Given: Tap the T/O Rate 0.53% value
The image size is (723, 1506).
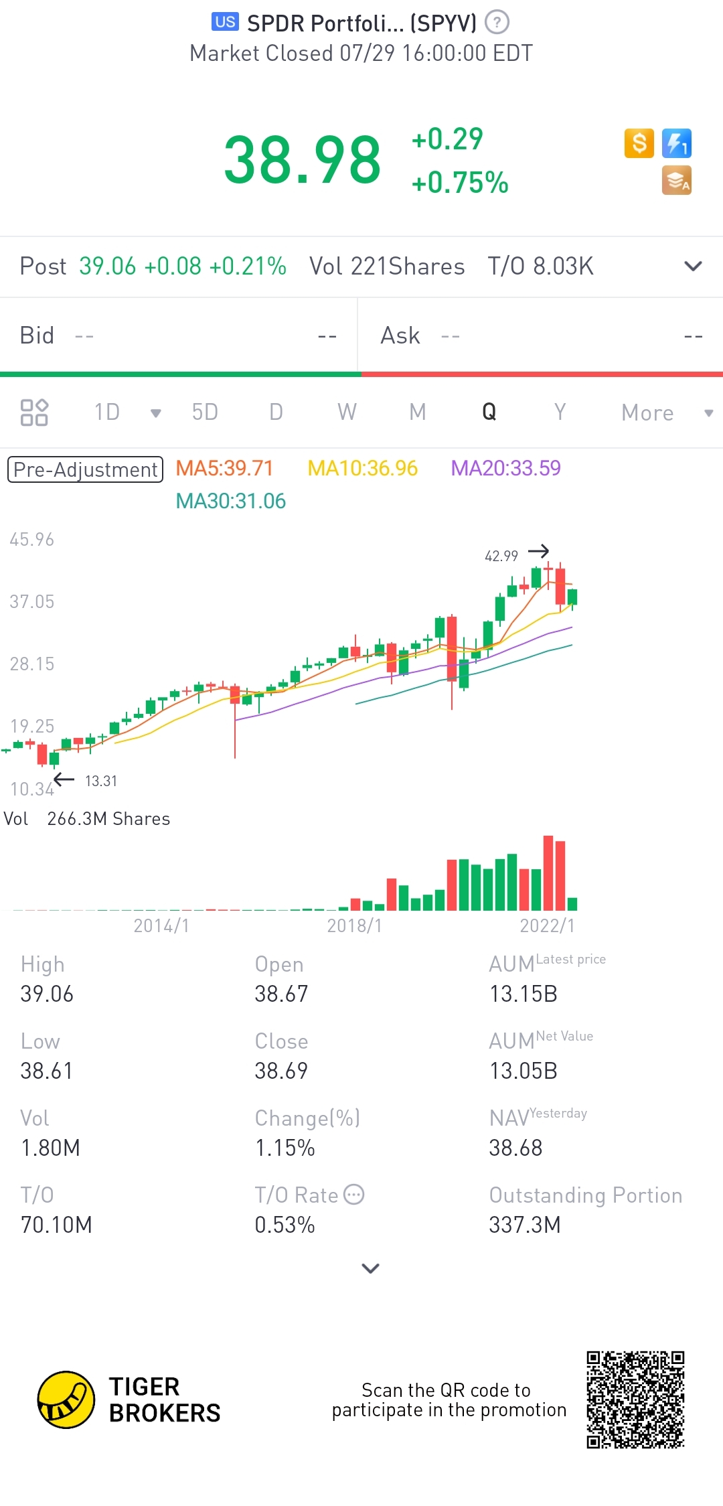Looking at the screenshot, I should (285, 1225).
